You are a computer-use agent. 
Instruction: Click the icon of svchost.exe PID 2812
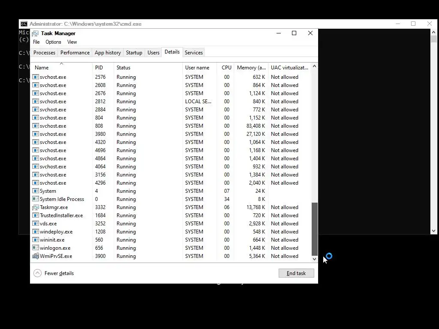(x=35, y=101)
